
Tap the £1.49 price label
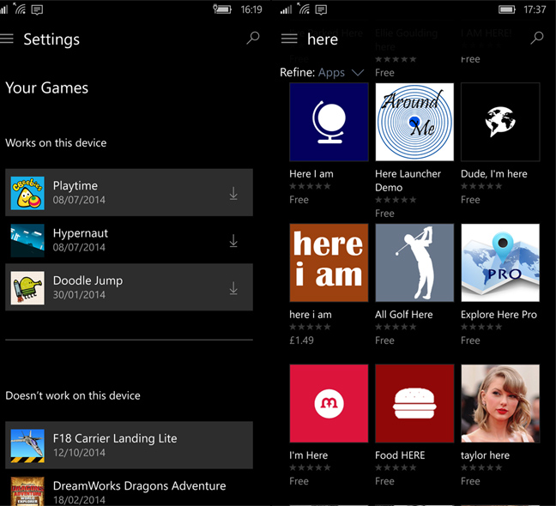301,340
